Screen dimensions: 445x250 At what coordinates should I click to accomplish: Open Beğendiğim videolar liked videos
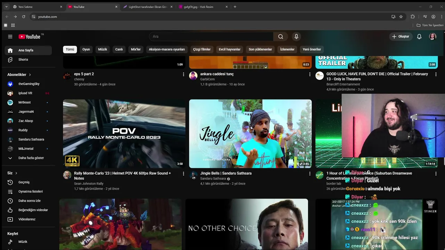28,210
